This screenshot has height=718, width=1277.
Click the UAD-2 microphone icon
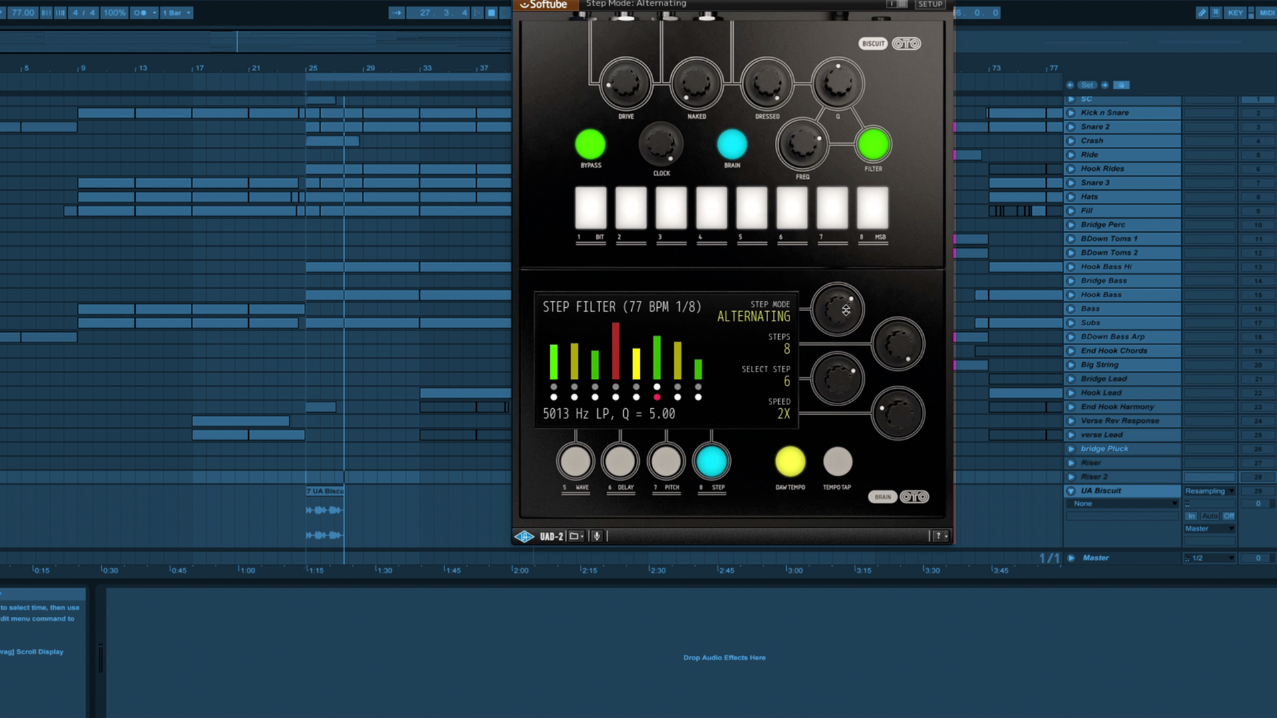(x=597, y=536)
